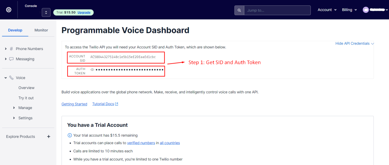389x165 pixels.
Task: Click the plus icon beside Explore Products
Action: point(49,136)
